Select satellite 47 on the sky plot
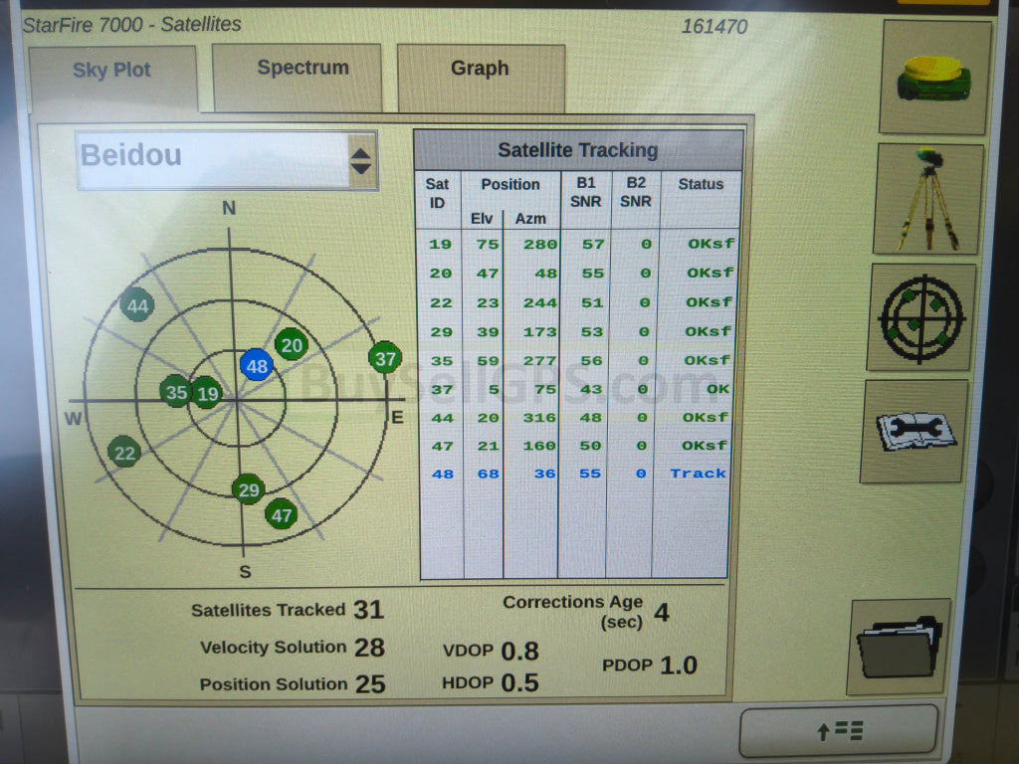This screenshot has height=764, width=1019. [x=282, y=515]
